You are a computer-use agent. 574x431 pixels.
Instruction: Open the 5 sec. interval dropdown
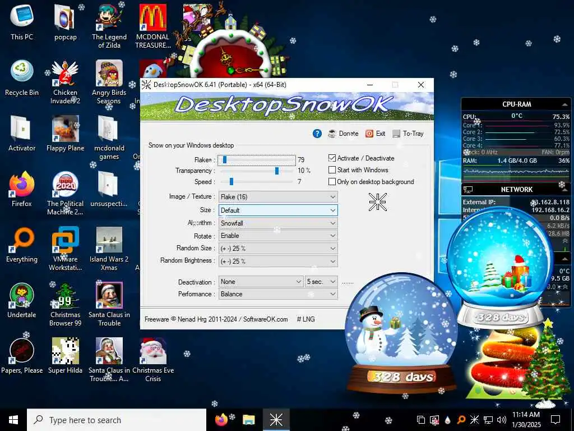(321, 282)
